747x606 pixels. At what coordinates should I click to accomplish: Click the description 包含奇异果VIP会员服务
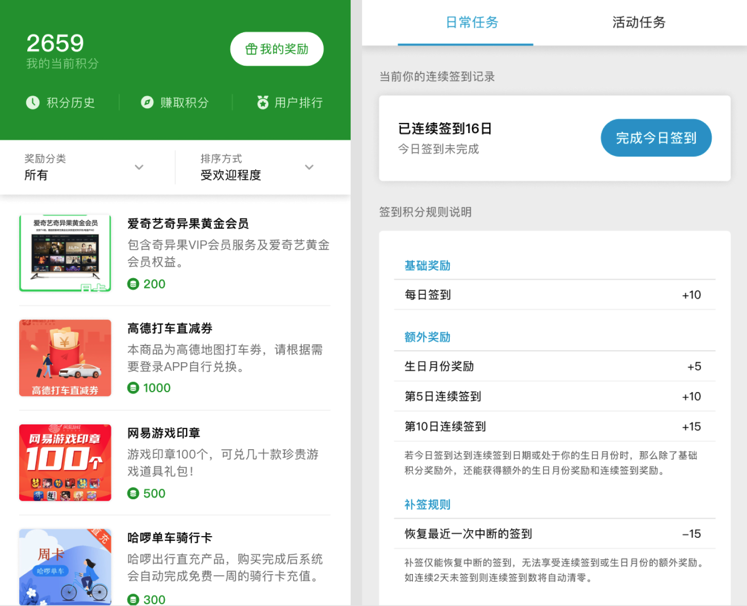pos(228,253)
